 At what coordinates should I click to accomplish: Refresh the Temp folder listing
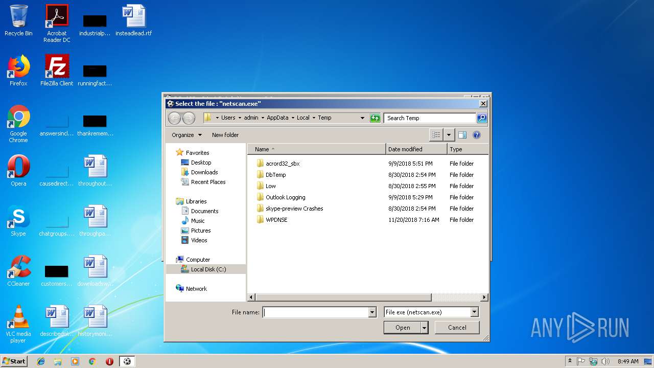375,118
